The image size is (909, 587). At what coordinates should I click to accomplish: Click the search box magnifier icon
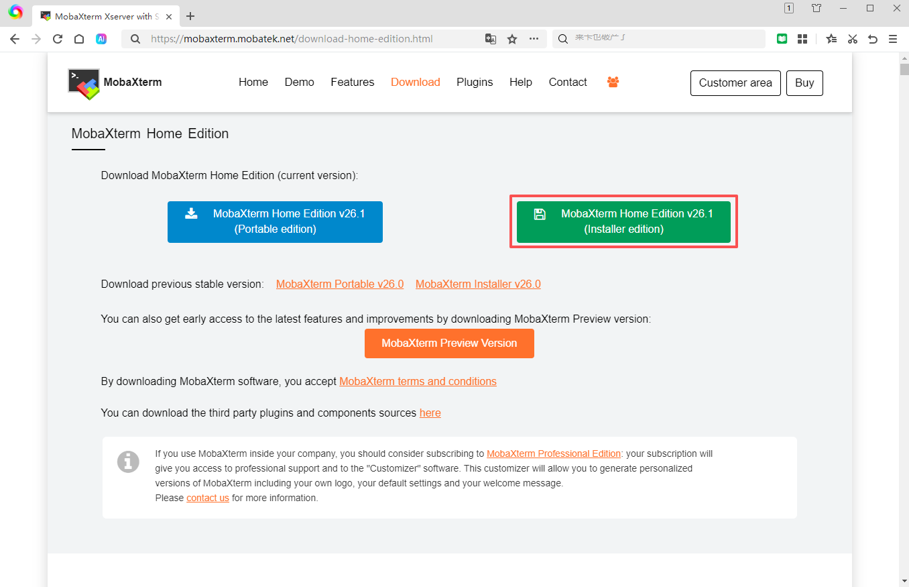coord(563,39)
